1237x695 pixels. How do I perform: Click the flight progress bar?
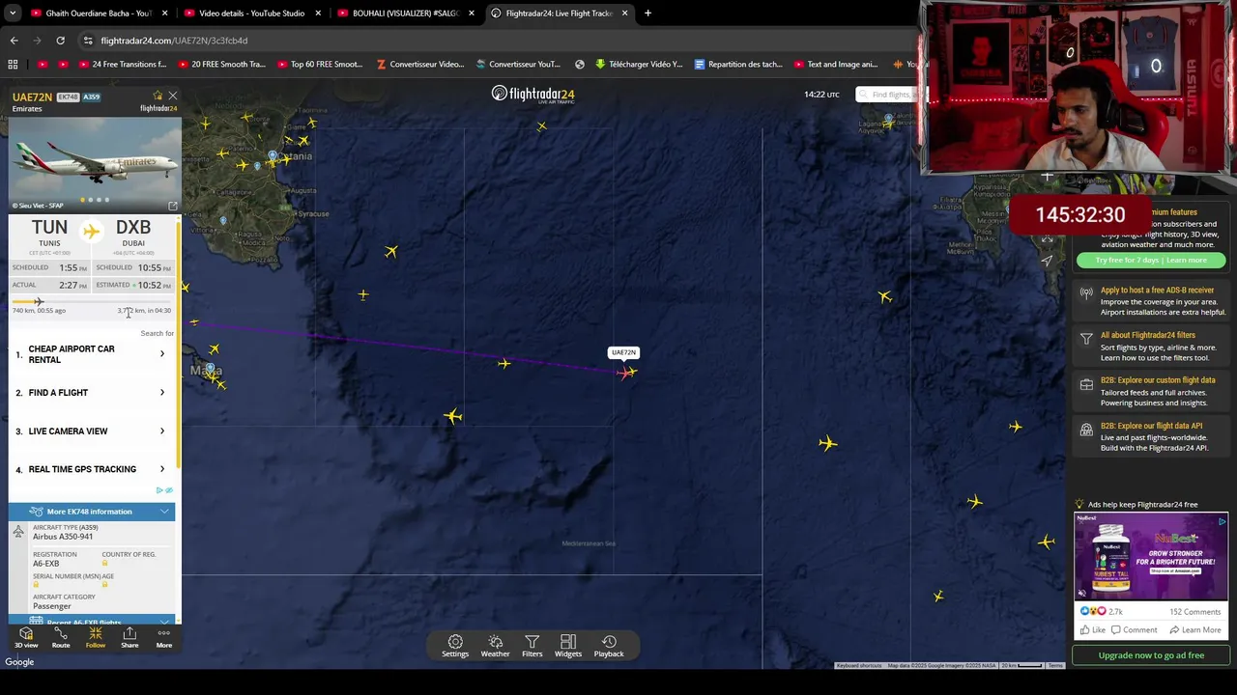92,302
